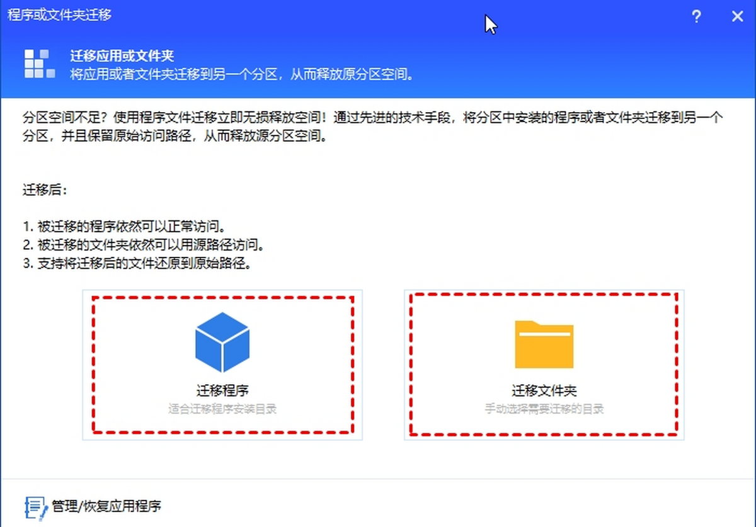Close the migration dialog with X
The height and width of the screenshot is (527, 756).
click(x=737, y=16)
